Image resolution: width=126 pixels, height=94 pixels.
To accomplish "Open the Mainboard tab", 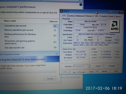I will tap(80, 16).
